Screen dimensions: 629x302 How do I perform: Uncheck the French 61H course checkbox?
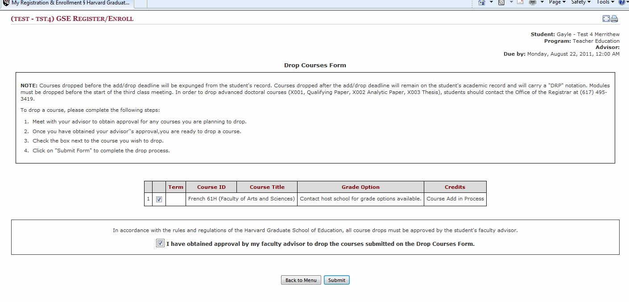click(x=159, y=199)
